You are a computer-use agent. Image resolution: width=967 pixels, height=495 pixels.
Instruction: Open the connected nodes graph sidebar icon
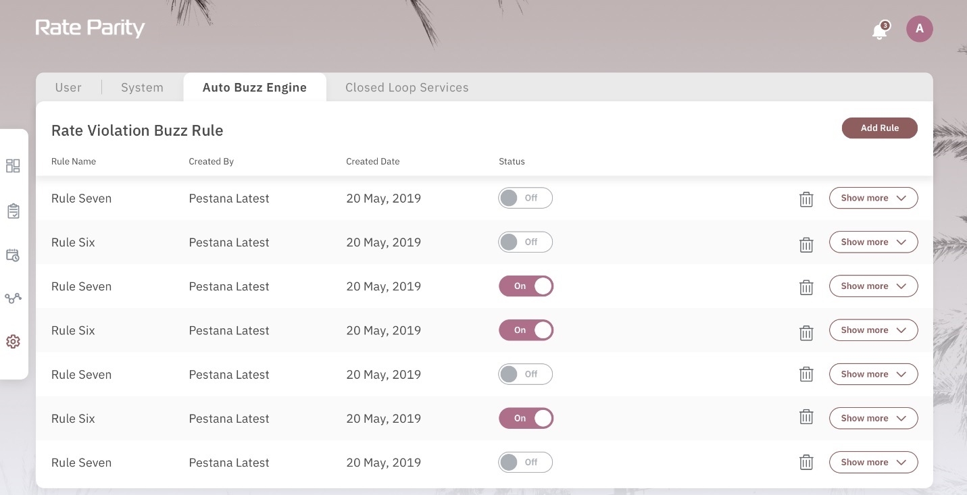(x=13, y=298)
